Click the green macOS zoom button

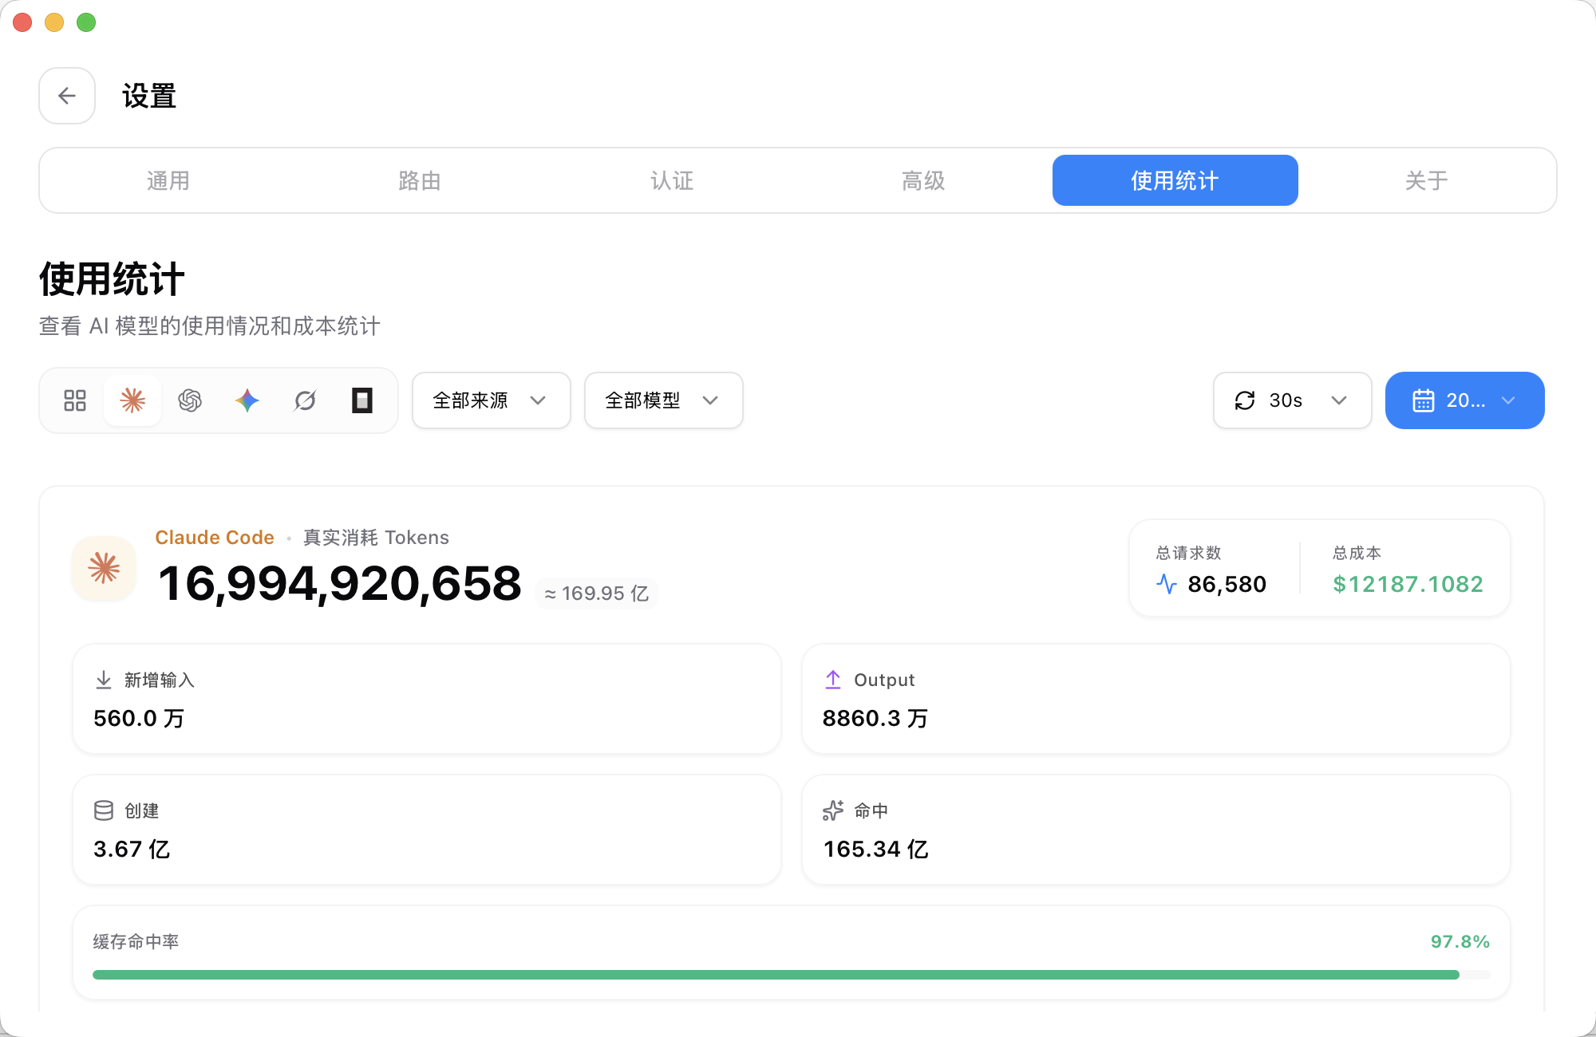click(86, 22)
